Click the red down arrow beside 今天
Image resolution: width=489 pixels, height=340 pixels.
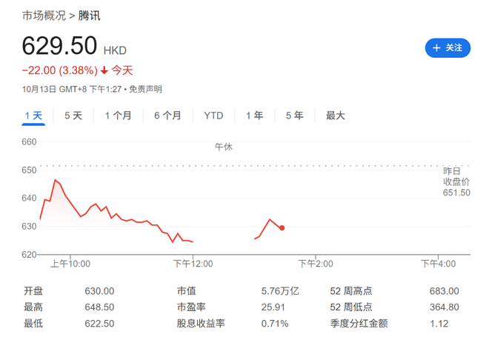(104, 71)
